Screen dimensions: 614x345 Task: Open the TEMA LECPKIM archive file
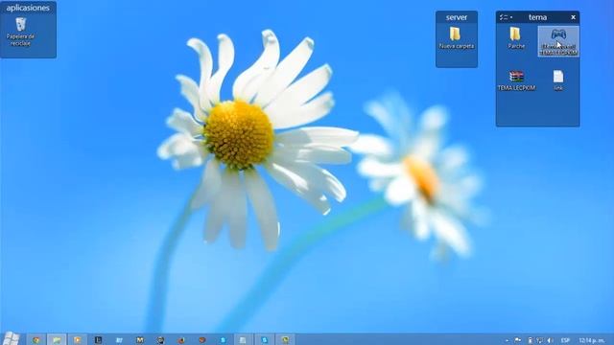point(516,80)
